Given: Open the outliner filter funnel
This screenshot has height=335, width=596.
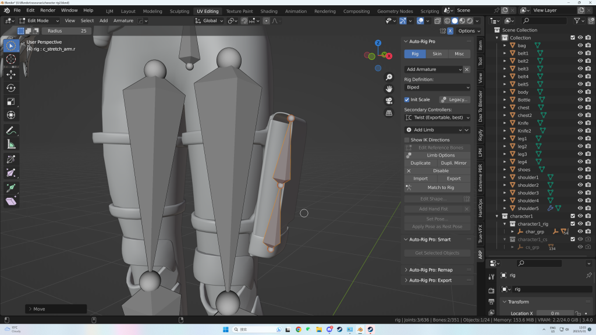Looking at the screenshot, I should [x=577, y=21].
